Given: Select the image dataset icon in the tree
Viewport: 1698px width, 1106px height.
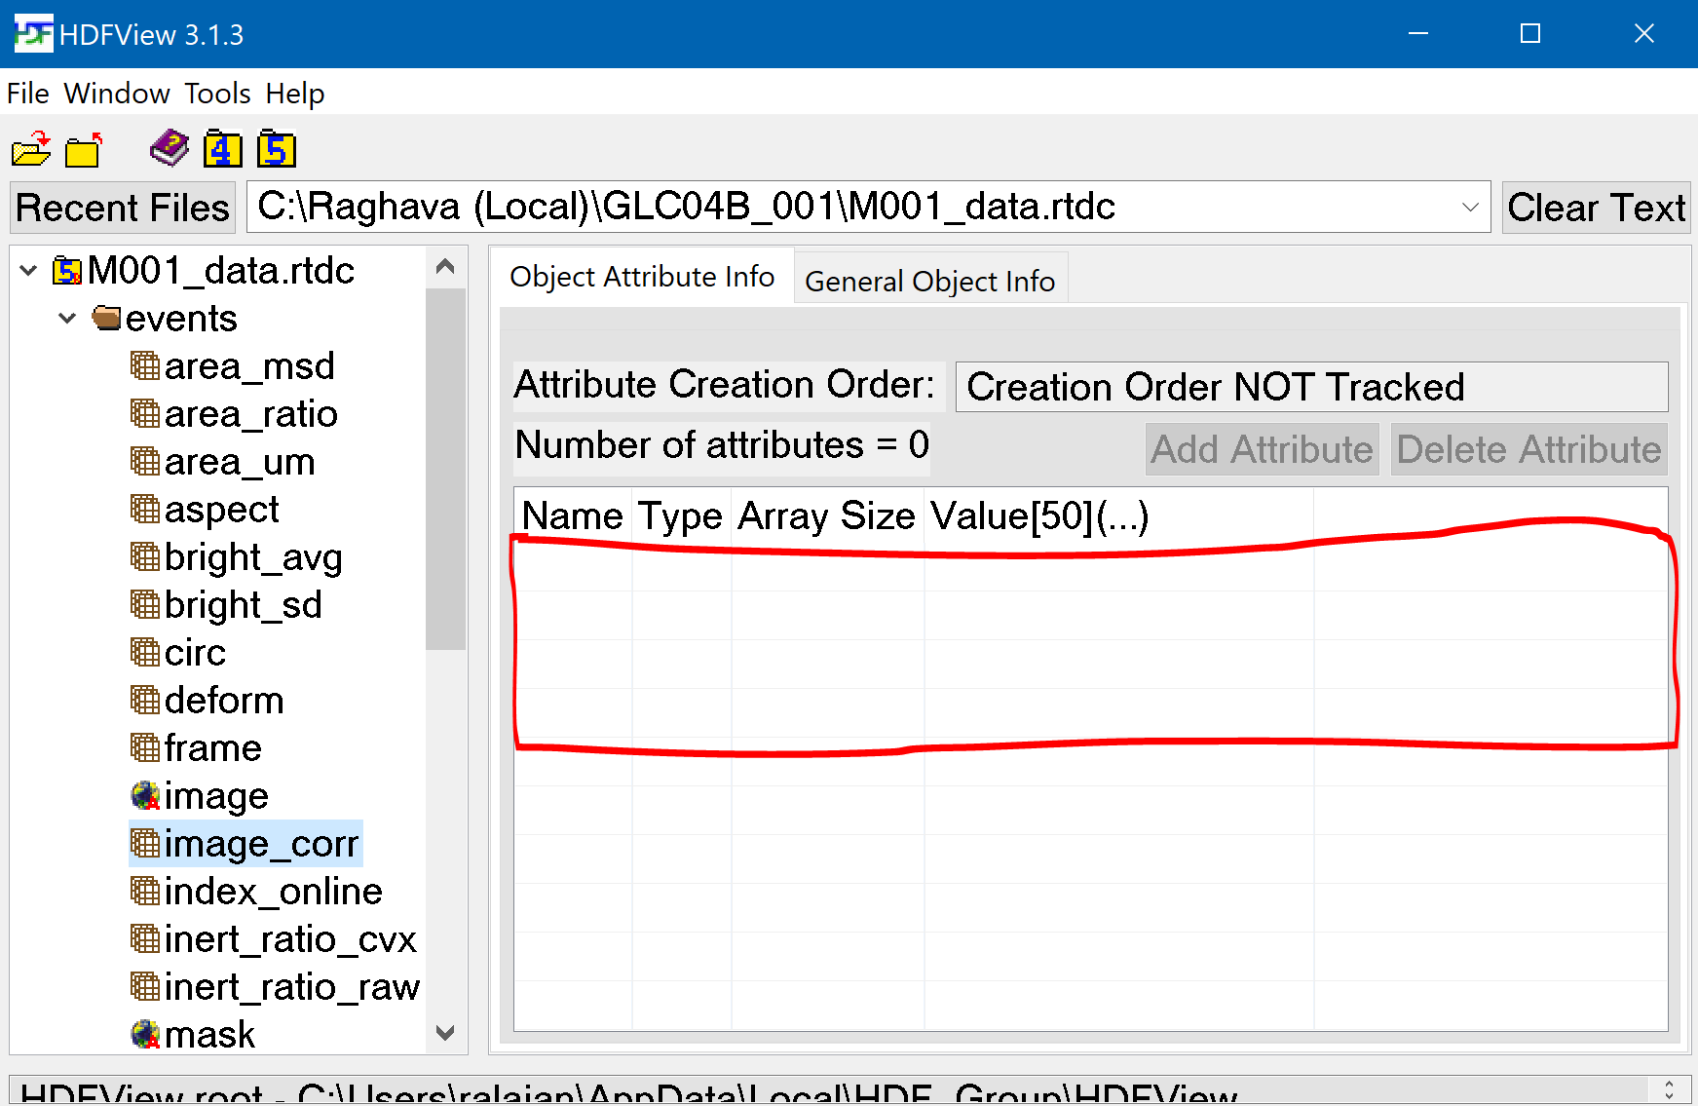Looking at the screenshot, I should click(144, 795).
